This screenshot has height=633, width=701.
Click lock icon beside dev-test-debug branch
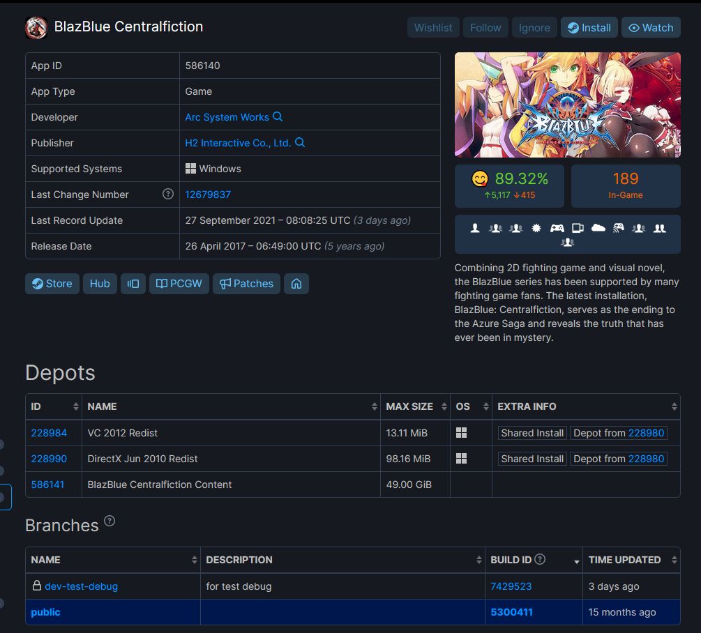point(37,585)
